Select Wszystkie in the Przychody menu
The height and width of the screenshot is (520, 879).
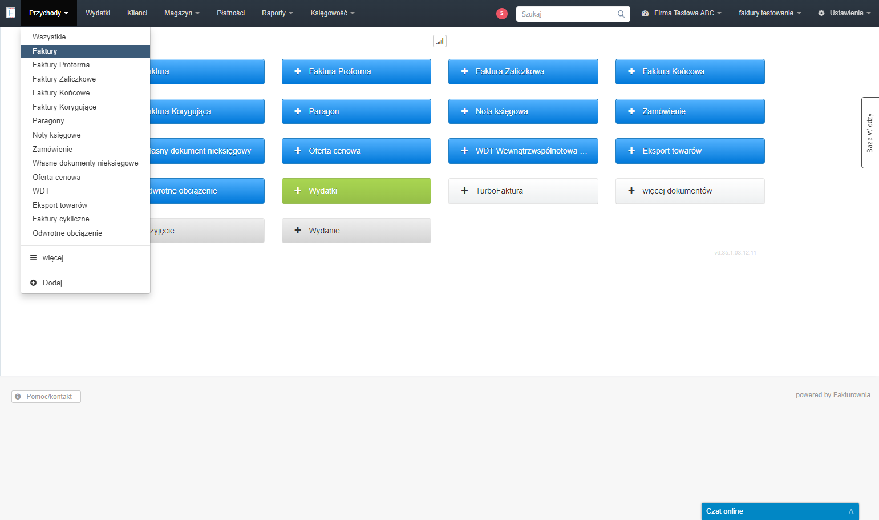86,37
